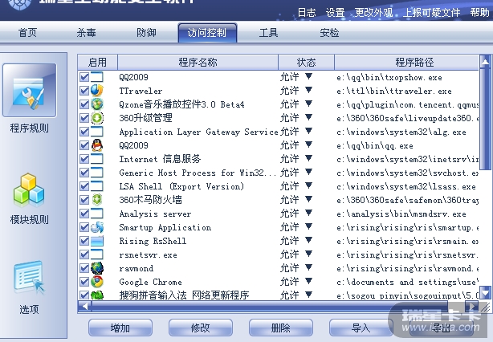This screenshot has height=342, width=493.
Task: Open the 程序规则 program rules icon
Action: (29, 91)
